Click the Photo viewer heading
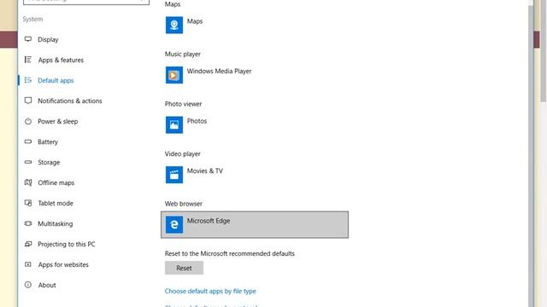This screenshot has height=307, width=547. point(183,104)
